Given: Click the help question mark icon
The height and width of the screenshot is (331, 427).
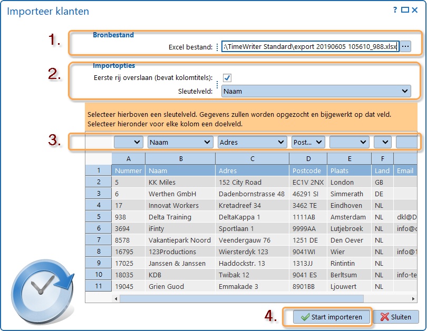Looking at the screenshot, I should tap(395, 9).
